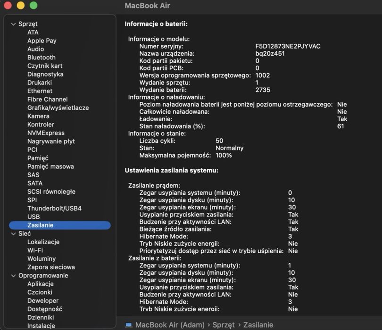
Task: Click the Zasilanie prądem label
Action: click(154, 186)
